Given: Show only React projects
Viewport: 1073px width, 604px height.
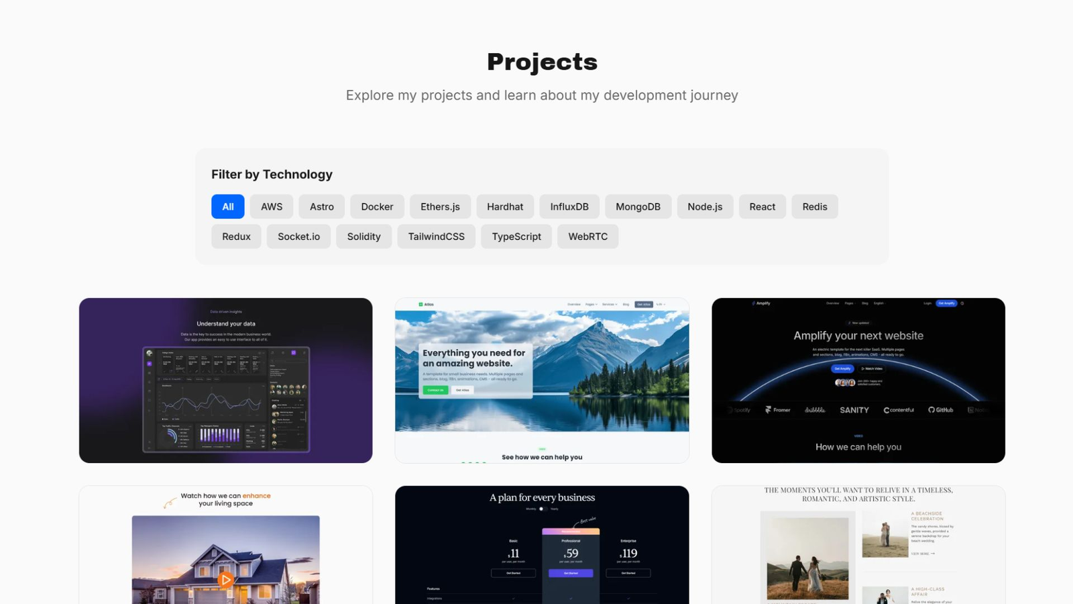Looking at the screenshot, I should pyautogui.click(x=763, y=207).
